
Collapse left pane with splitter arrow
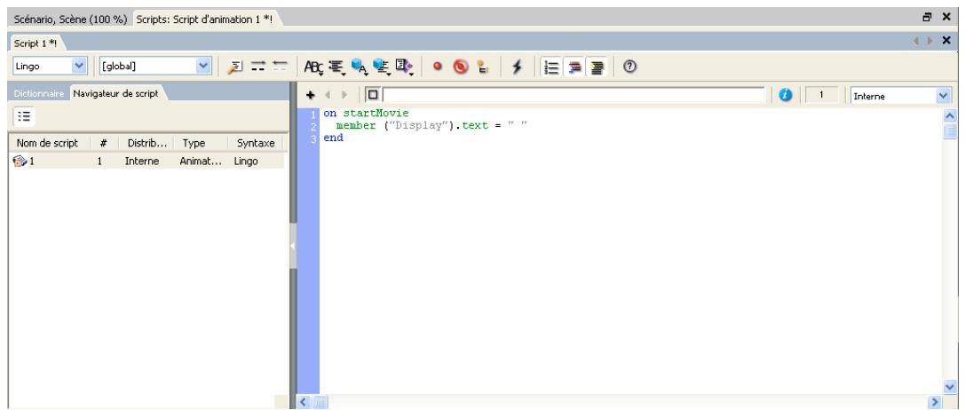(293, 246)
